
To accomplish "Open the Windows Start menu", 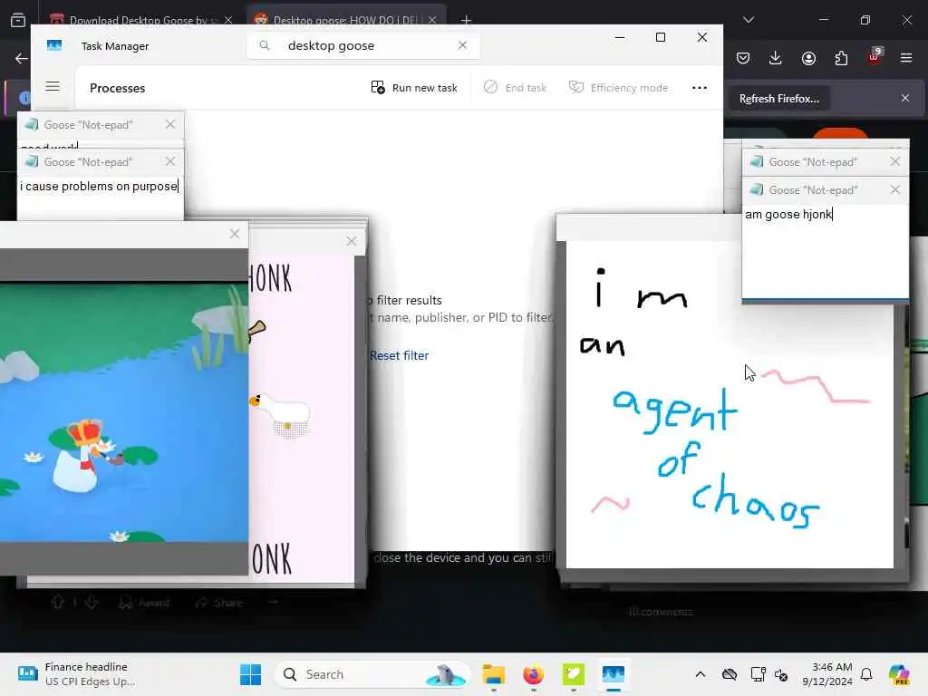I will [x=250, y=674].
